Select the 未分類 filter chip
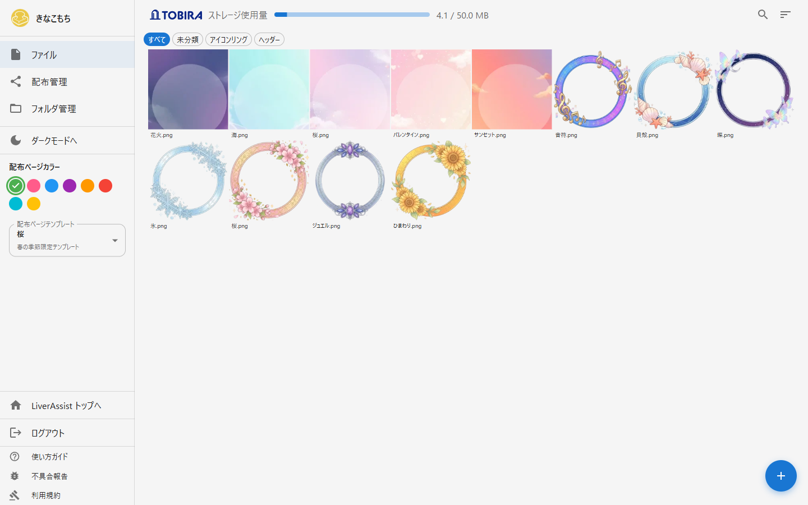The height and width of the screenshot is (505, 808). pyautogui.click(x=187, y=40)
